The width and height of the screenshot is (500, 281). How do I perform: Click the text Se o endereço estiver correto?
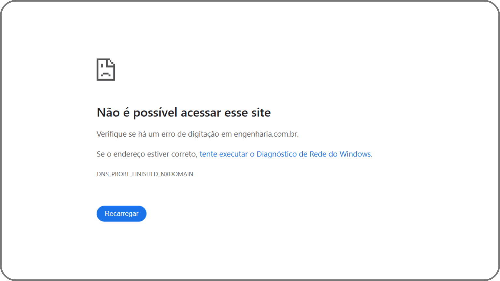[x=146, y=154]
